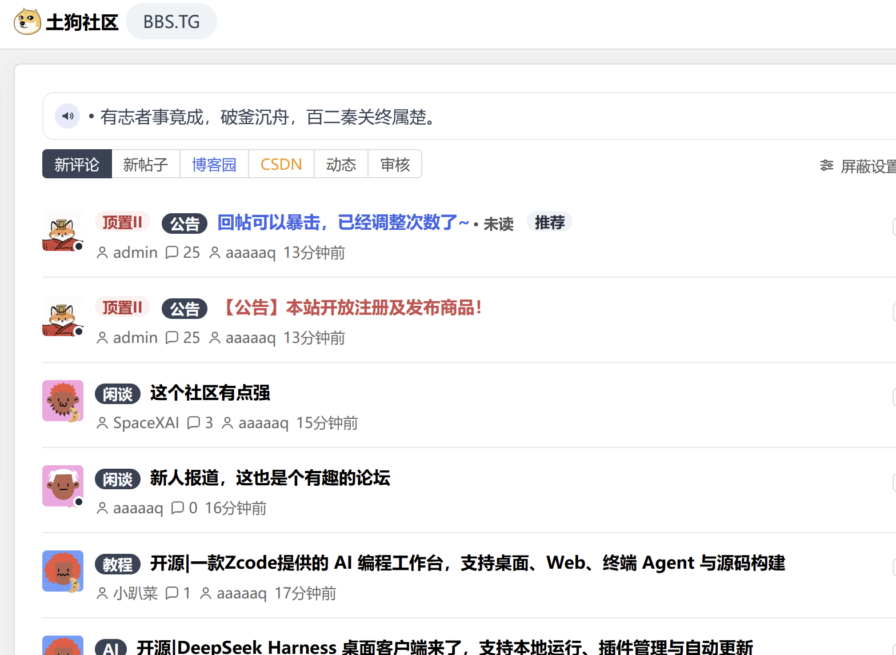Open post 新人报道，这也是个有趣的论坛
Viewport: 896px width, 655px height.
270,477
